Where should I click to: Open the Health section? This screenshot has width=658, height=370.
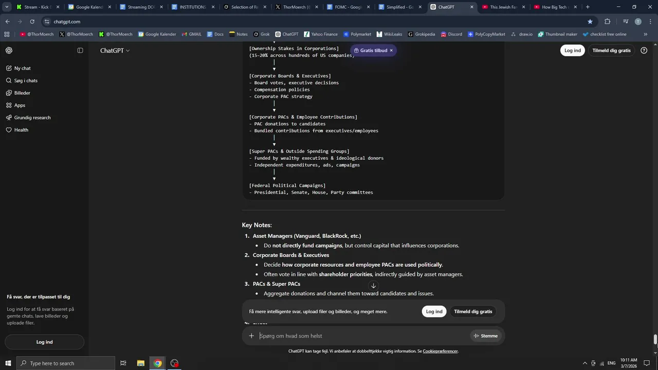tap(44, 130)
